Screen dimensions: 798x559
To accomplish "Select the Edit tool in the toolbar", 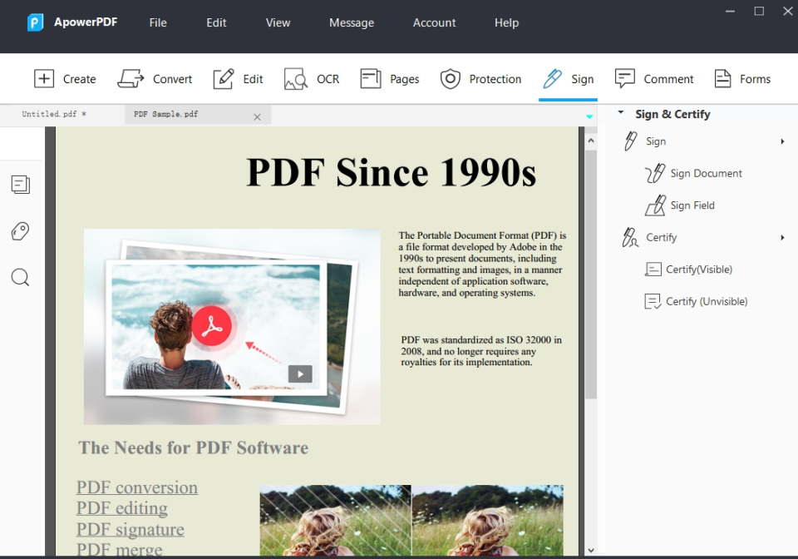I will tap(239, 78).
